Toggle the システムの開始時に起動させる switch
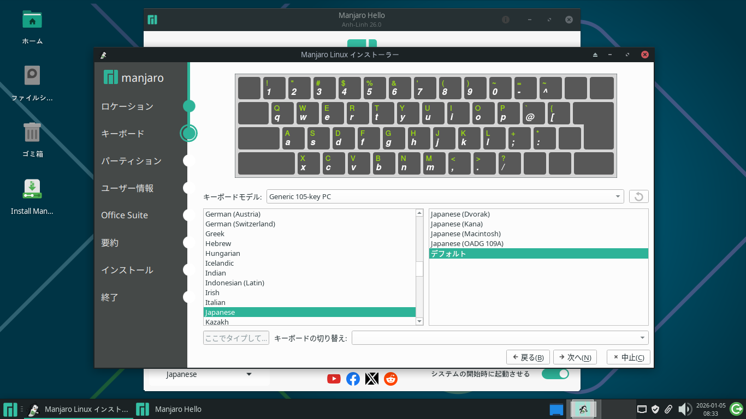746x419 pixels. coord(555,374)
